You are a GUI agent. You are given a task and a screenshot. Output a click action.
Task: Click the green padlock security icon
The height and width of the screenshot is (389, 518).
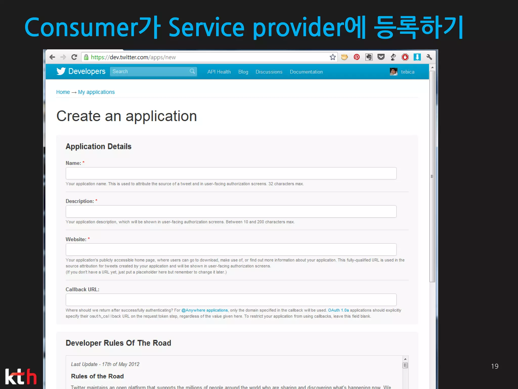coord(86,57)
